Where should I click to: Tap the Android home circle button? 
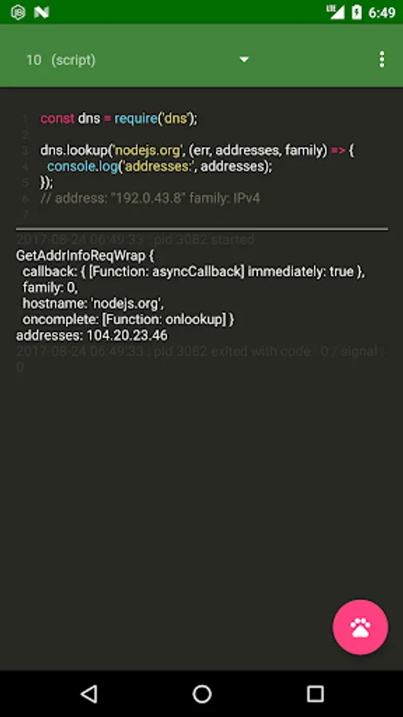click(201, 694)
